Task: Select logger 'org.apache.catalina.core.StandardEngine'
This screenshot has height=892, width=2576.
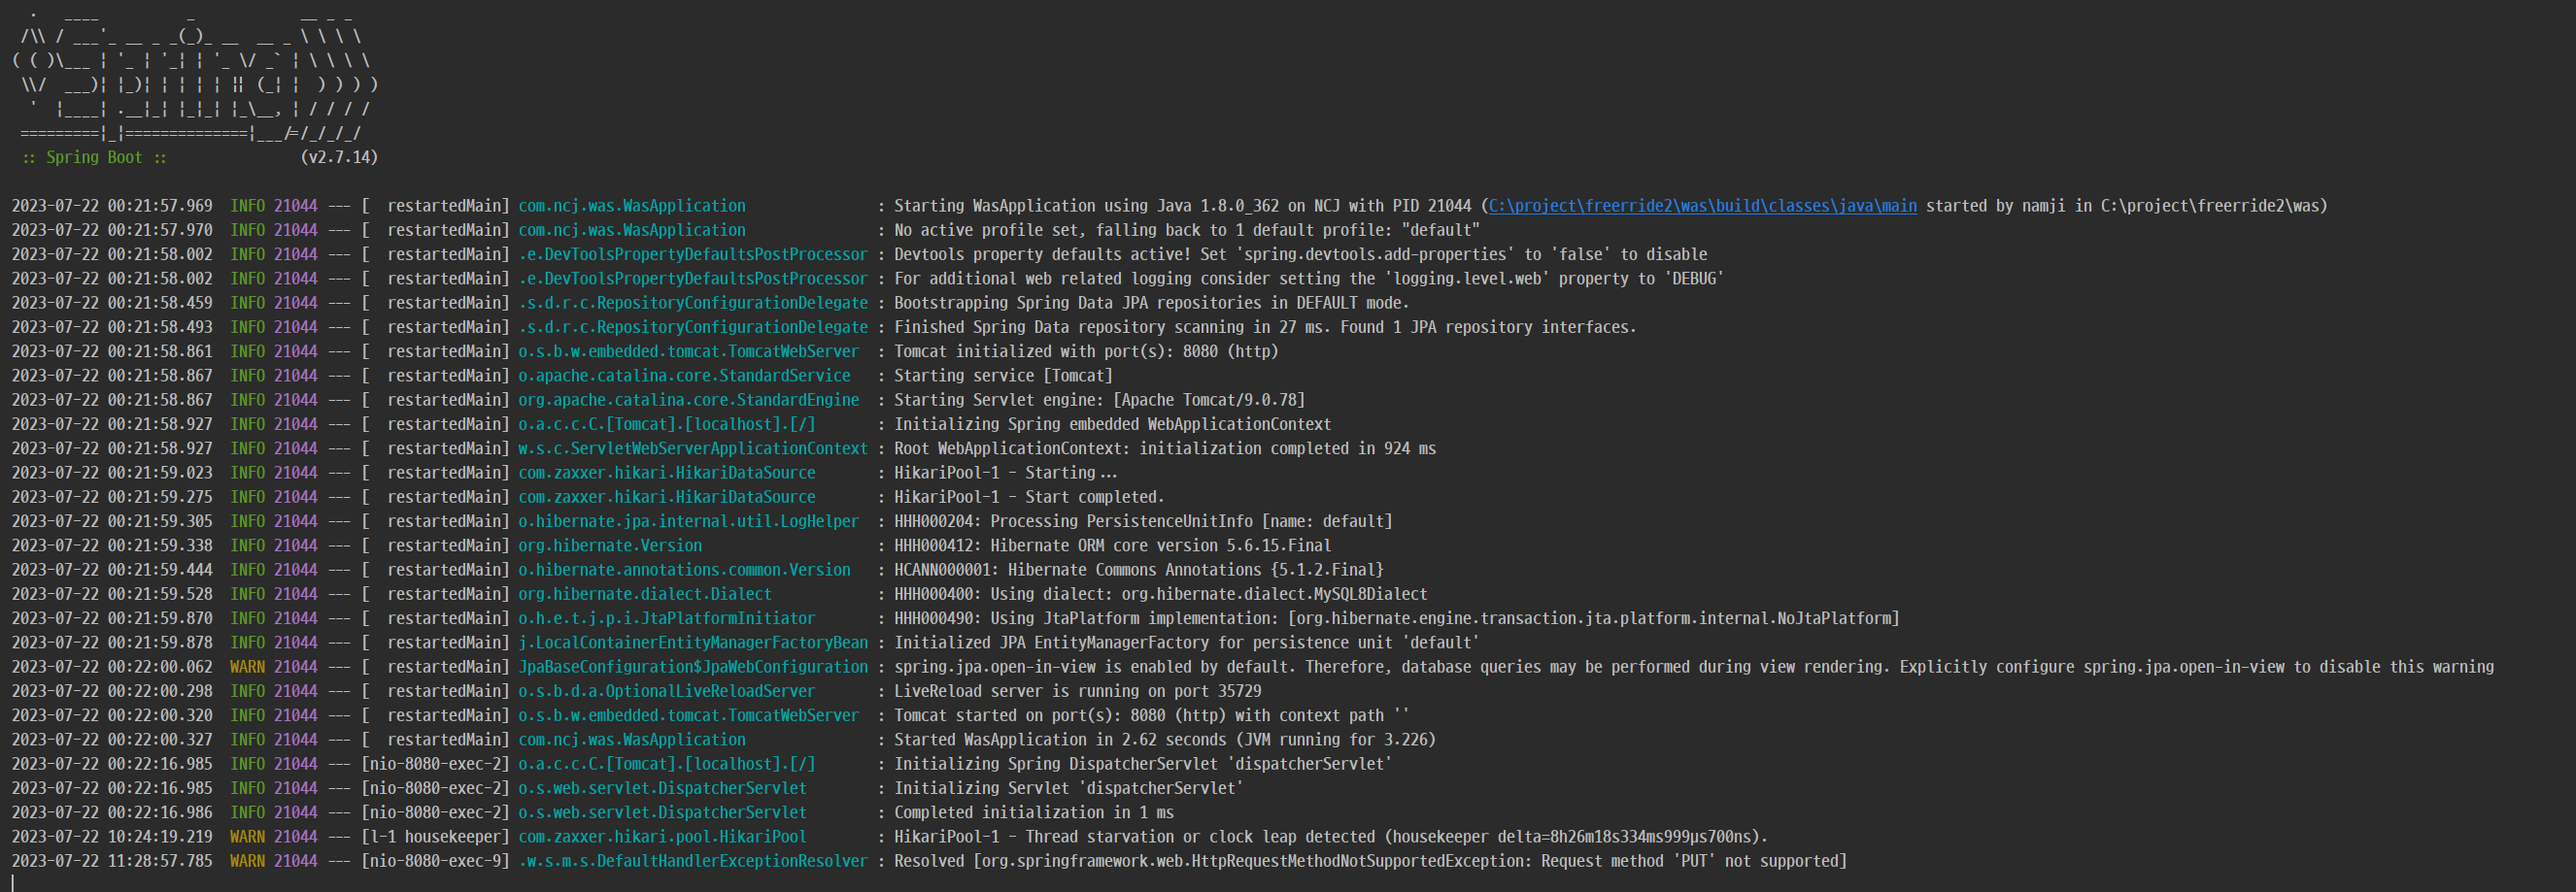Action: 688,400
